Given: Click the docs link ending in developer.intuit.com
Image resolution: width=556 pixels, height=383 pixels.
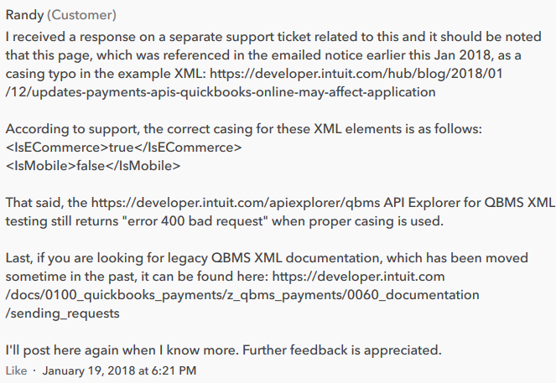Looking at the screenshot, I should coord(358,276).
